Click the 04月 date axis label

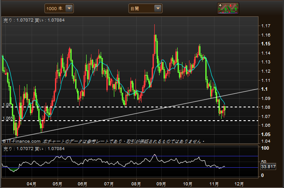coord(31,184)
